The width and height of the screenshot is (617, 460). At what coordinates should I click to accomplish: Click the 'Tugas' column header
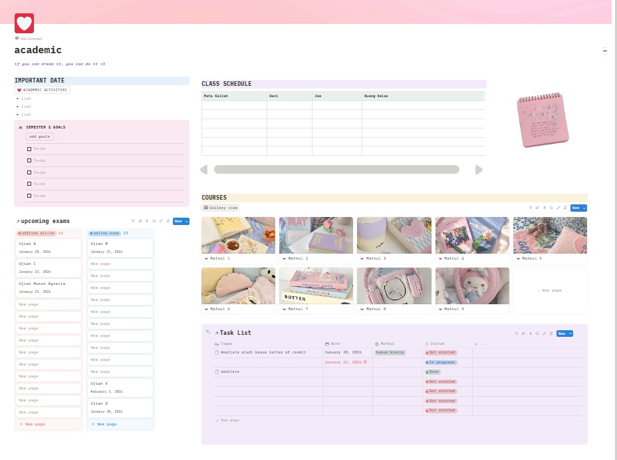click(x=223, y=344)
